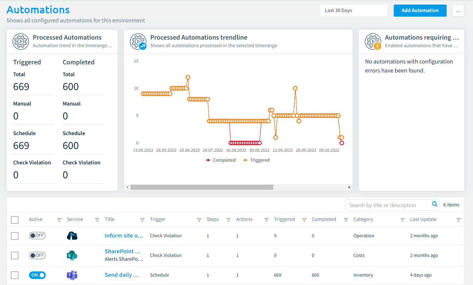Click the OneDrive service icon in first row

click(72, 236)
